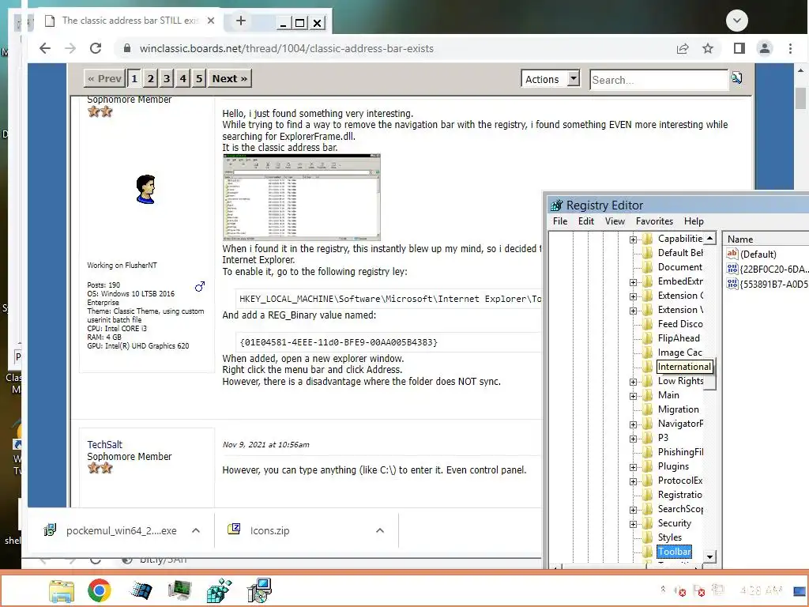Click the forum search magnifier icon
This screenshot has width=809, height=607.
click(x=737, y=78)
